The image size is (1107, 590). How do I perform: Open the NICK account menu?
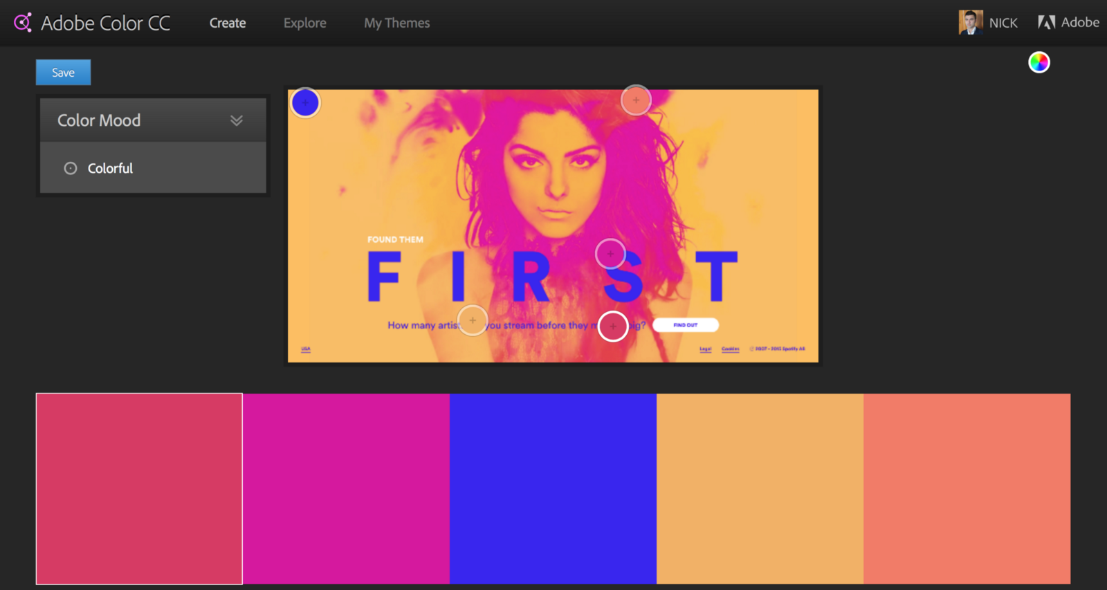pyautogui.click(x=1003, y=23)
